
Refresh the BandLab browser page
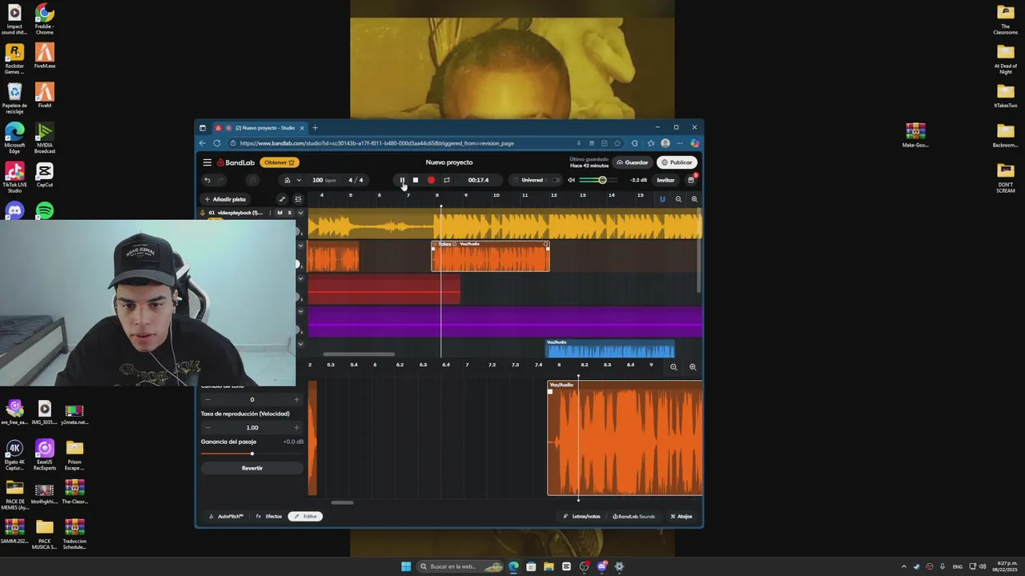pyautogui.click(x=217, y=143)
